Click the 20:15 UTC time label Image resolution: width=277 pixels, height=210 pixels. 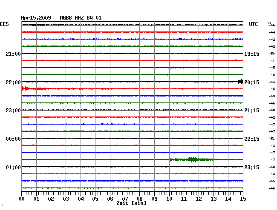point(252,82)
